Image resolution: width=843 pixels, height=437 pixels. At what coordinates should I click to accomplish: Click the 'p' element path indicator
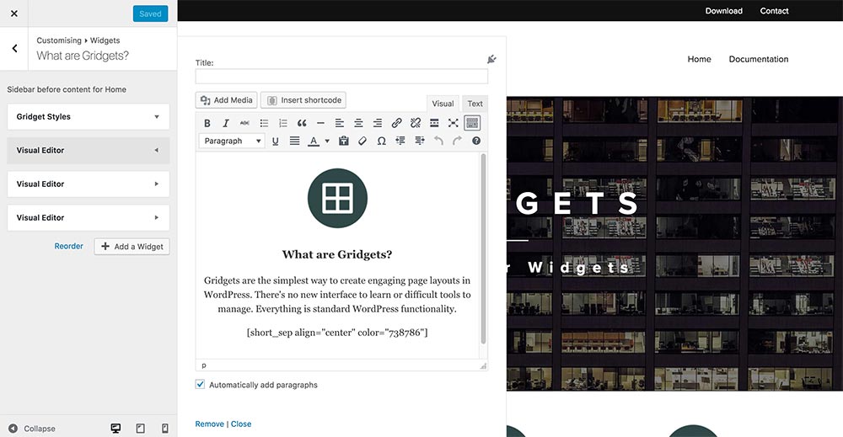coord(204,365)
